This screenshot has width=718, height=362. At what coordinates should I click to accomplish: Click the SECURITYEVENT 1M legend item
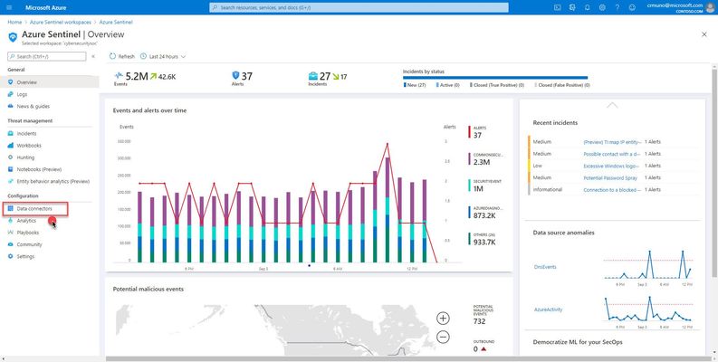click(x=485, y=186)
